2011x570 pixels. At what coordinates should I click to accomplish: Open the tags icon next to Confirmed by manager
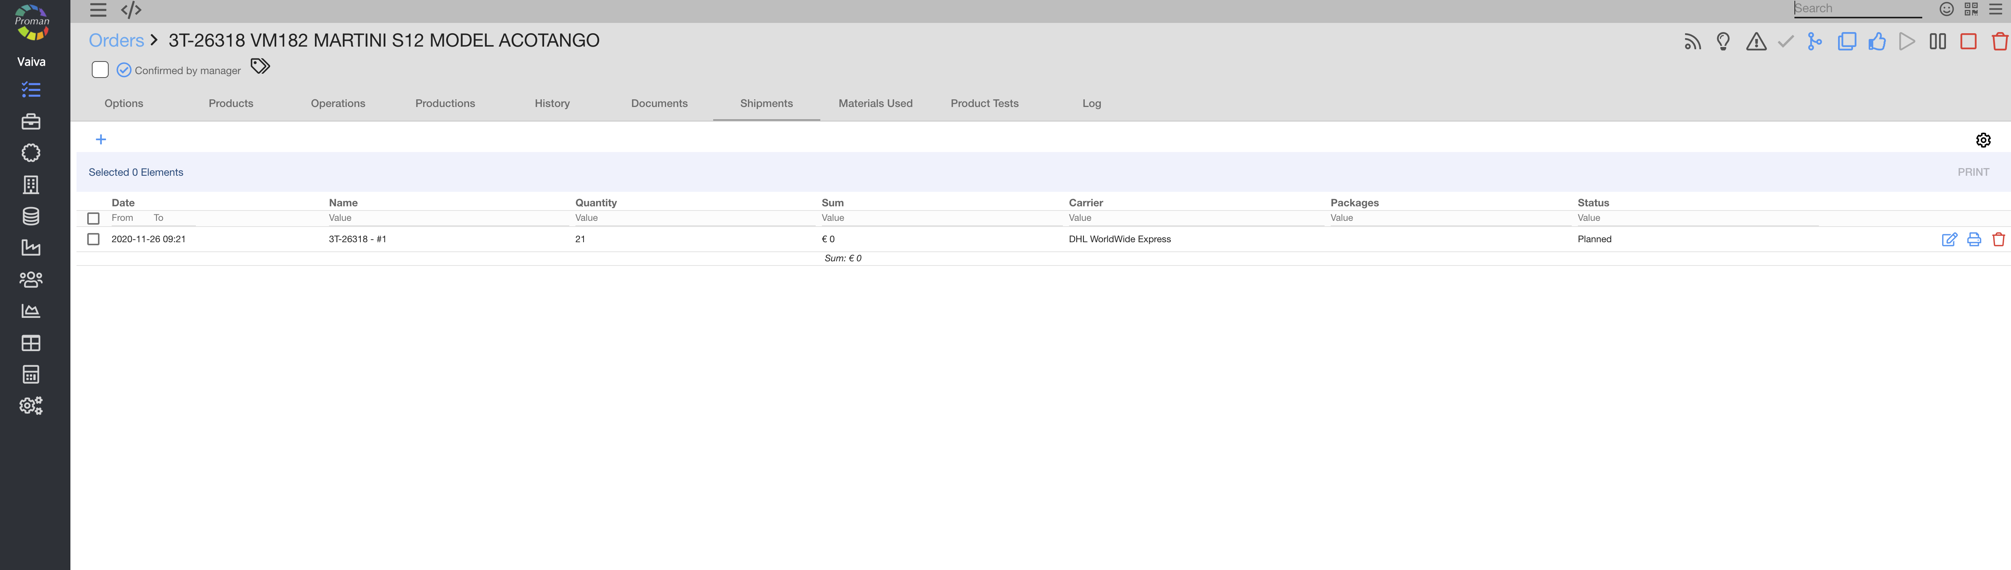[260, 66]
